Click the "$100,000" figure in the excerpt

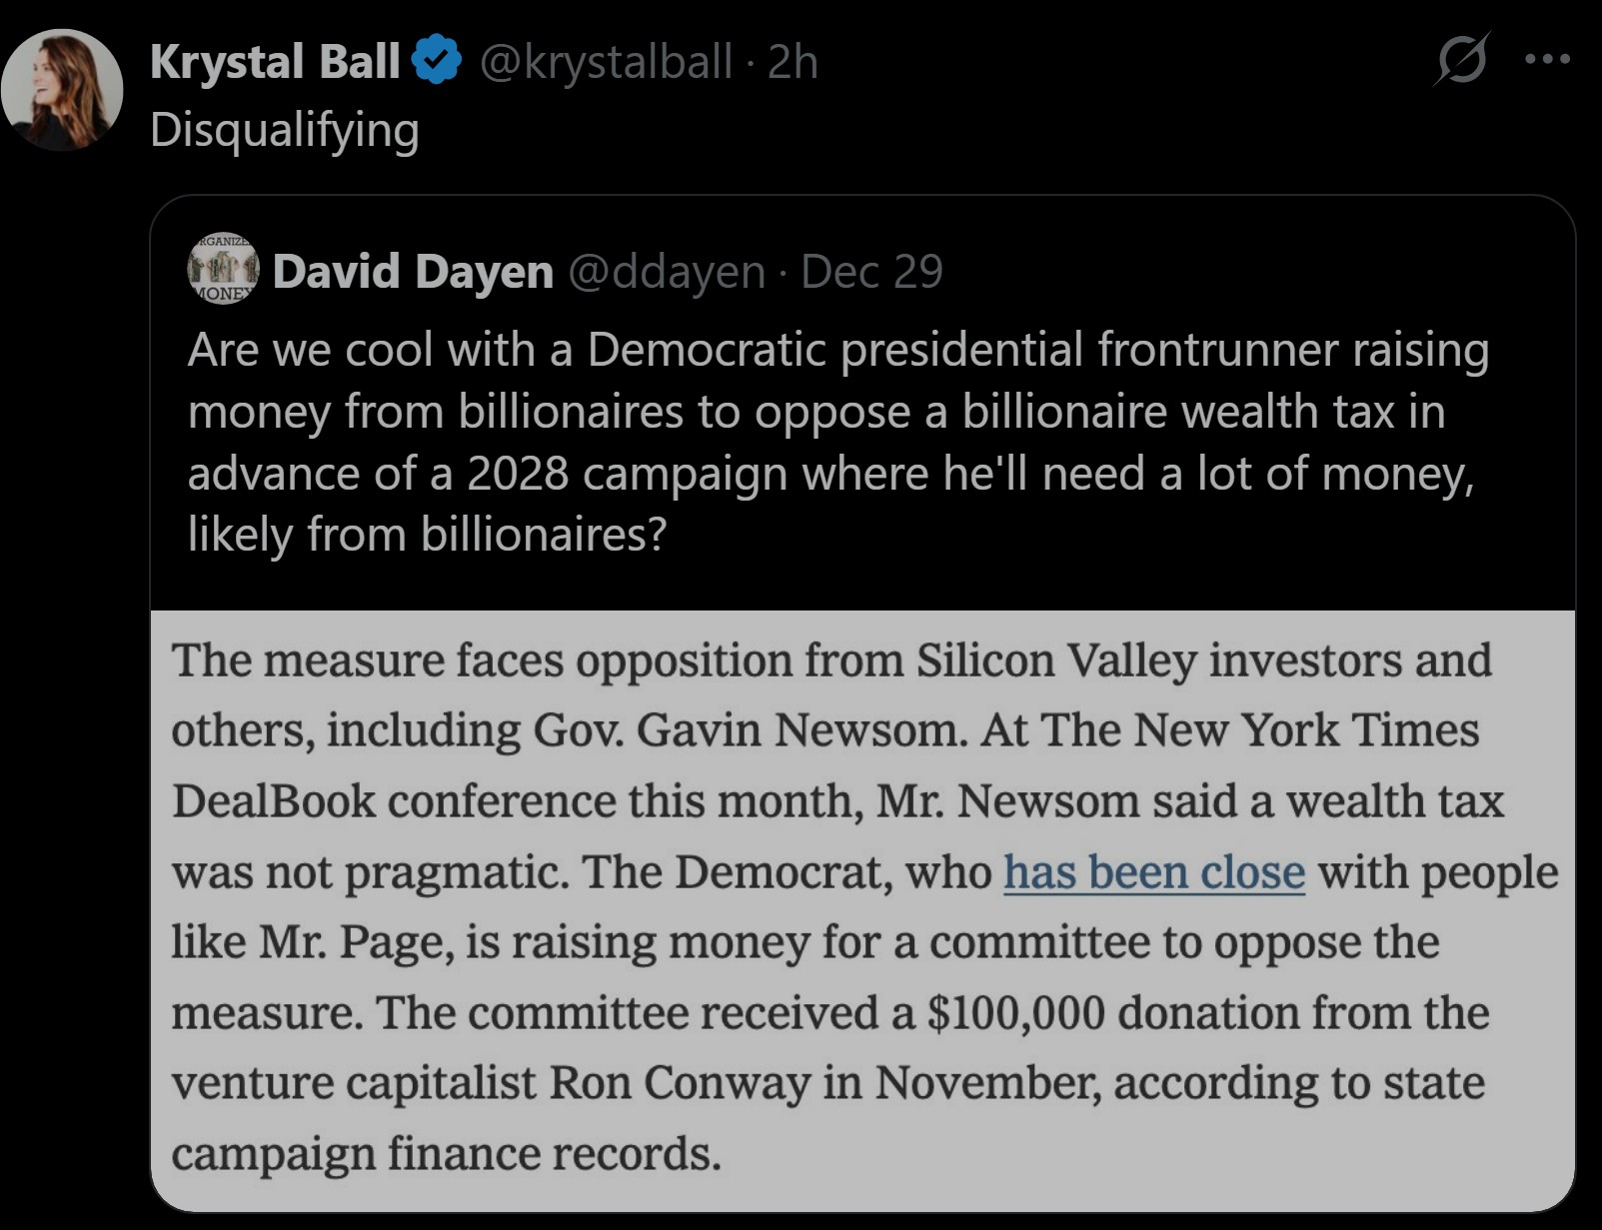[x=1015, y=1012]
